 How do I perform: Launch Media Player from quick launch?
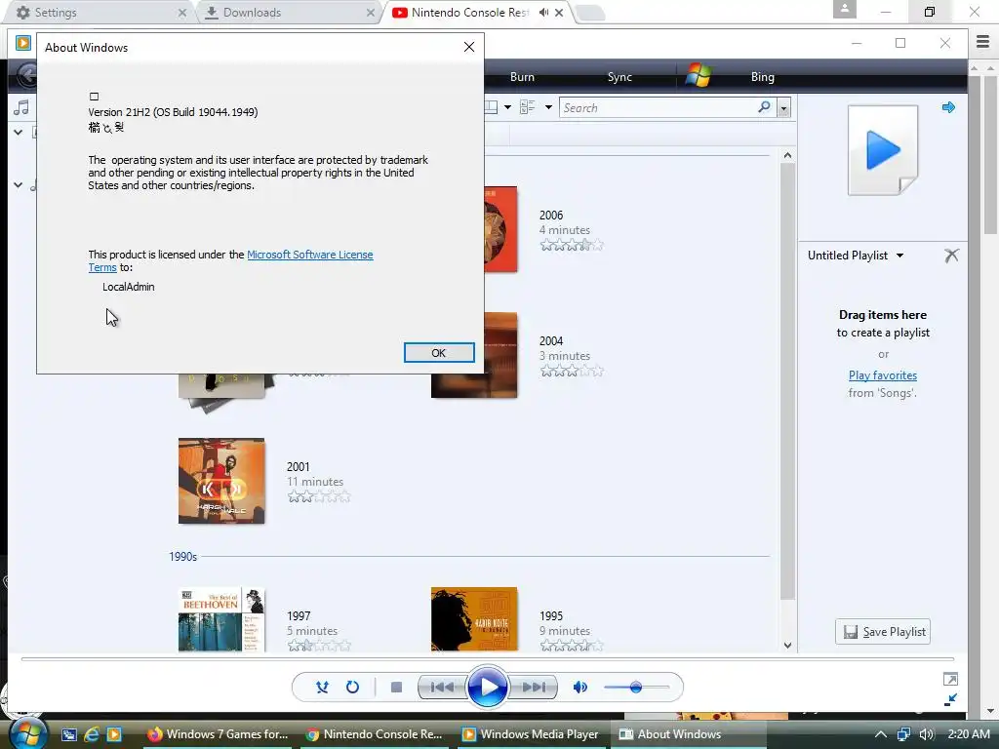click(114, 735)
